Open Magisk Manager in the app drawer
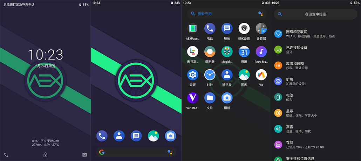This screenshot has height=161, width=361. 227,51
